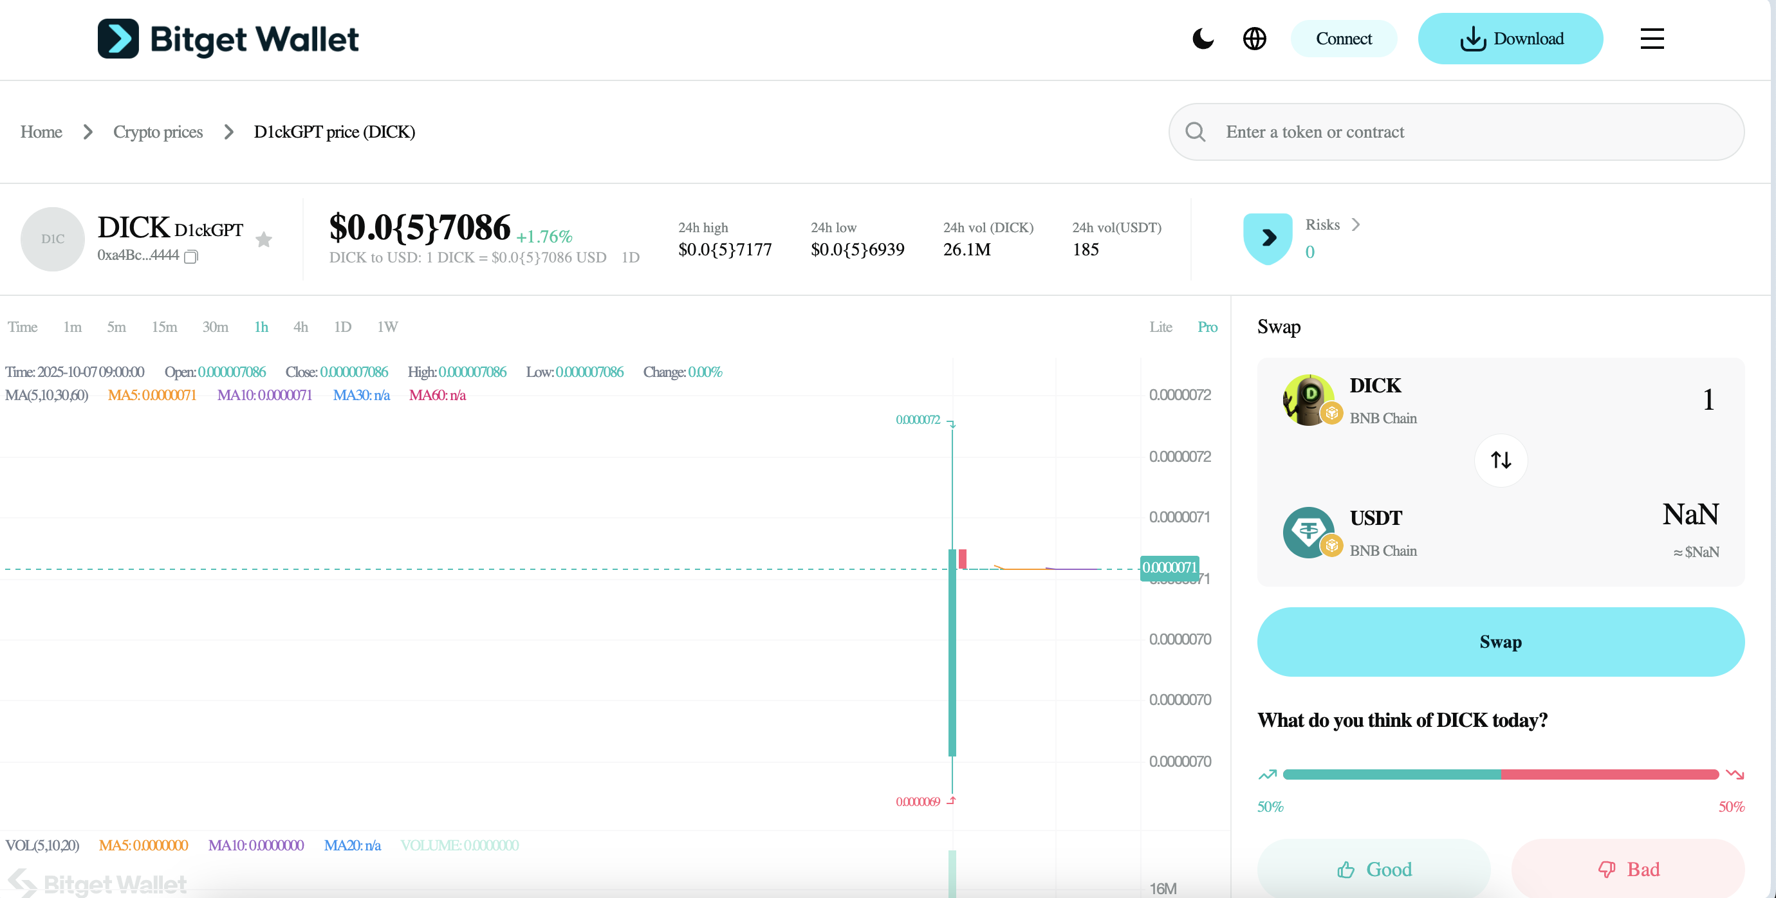Switch the chart to Pro mode
Screen dimensions: 1776x898
(1207, 327)
